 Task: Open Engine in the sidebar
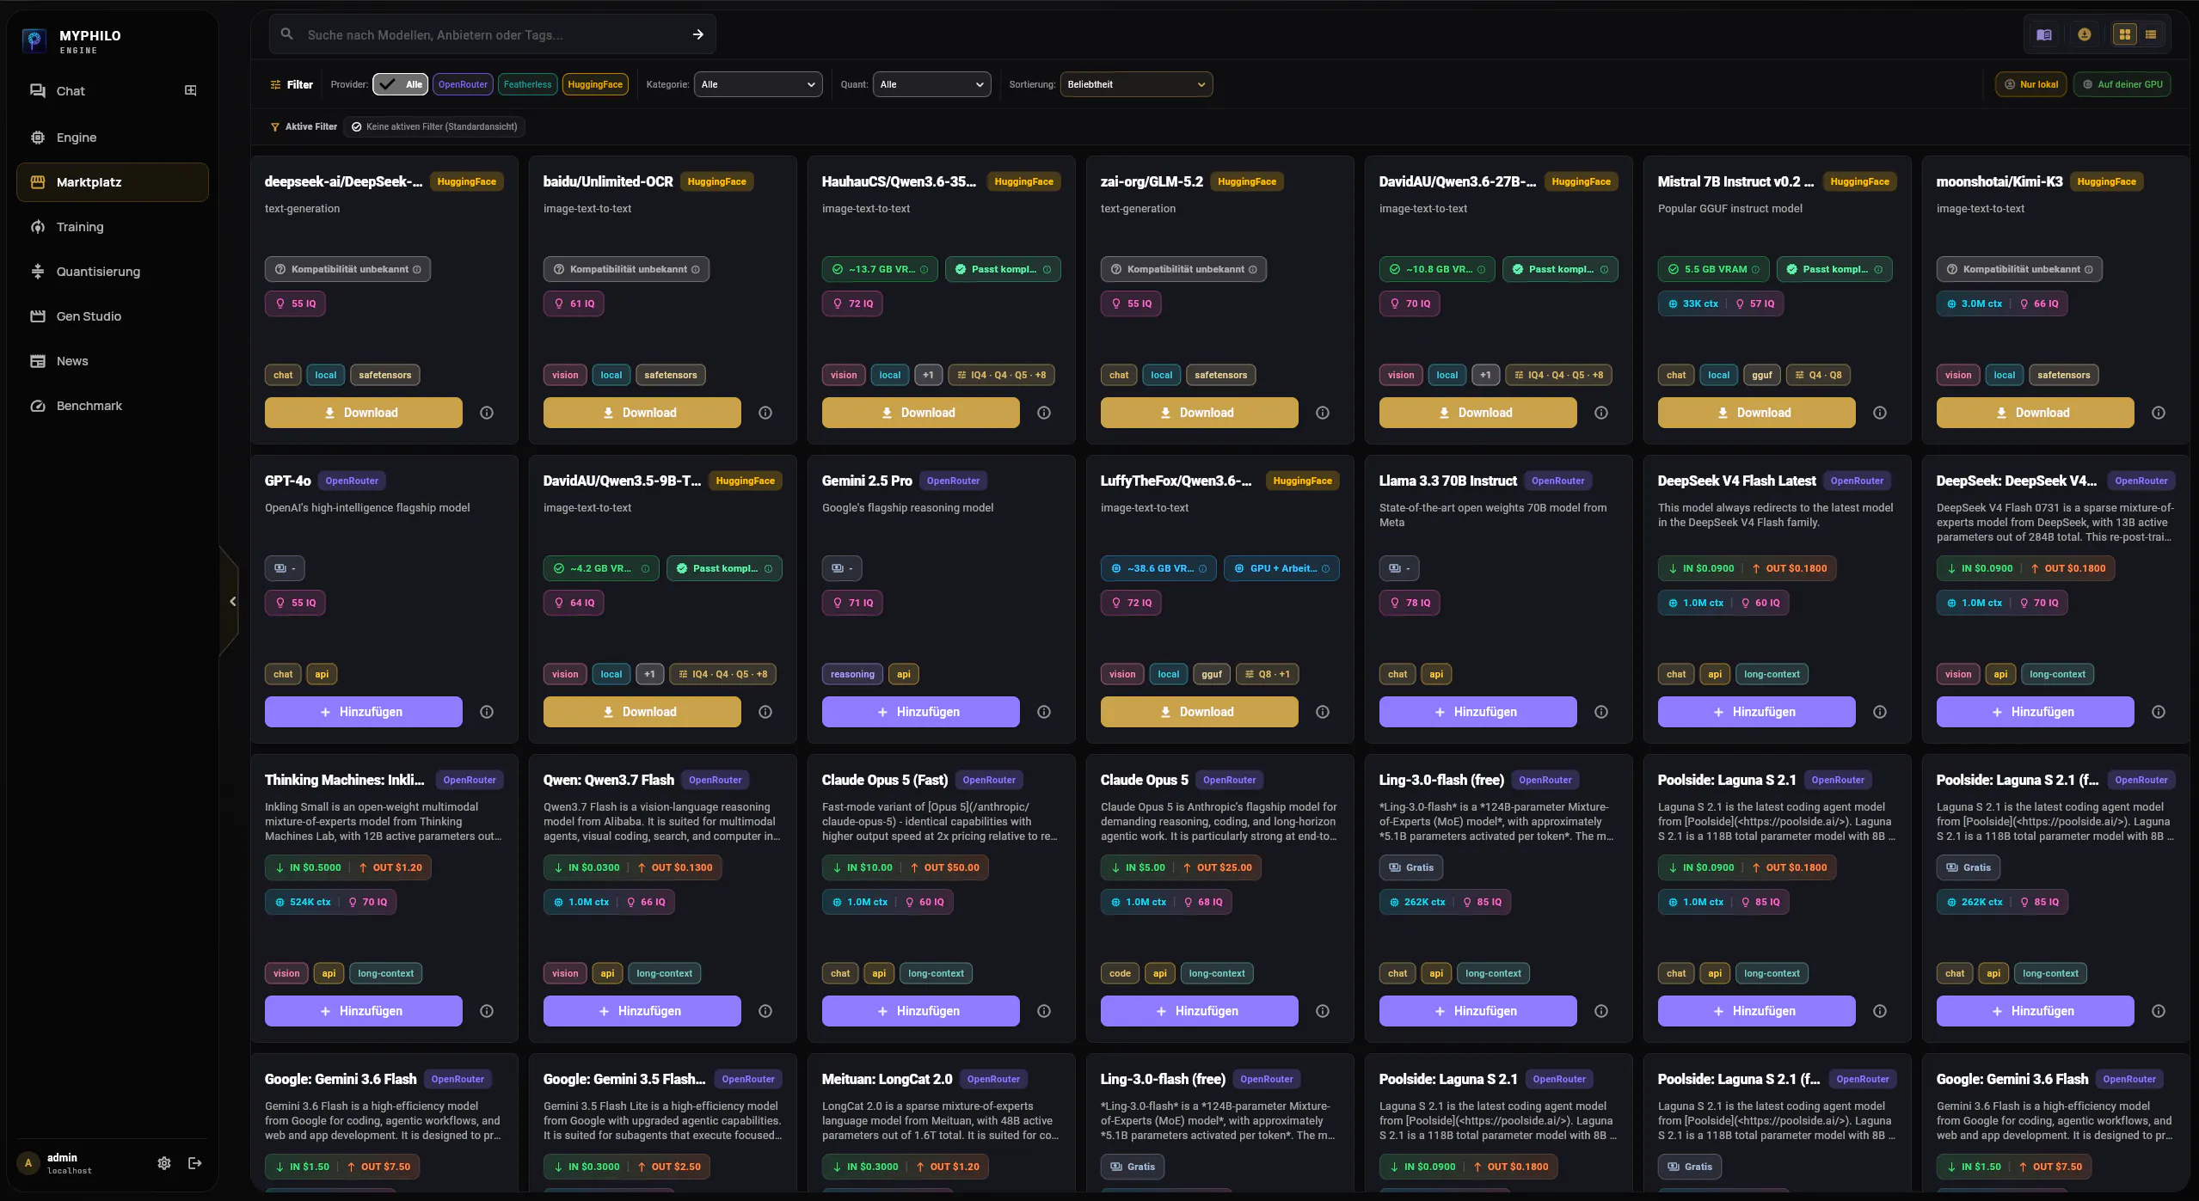click(x=112, y=138)
